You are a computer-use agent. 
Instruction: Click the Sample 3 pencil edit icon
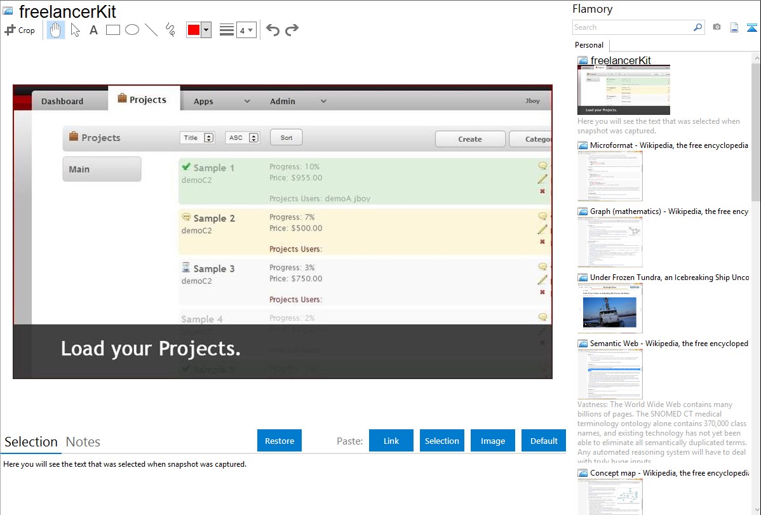(542, 279)
